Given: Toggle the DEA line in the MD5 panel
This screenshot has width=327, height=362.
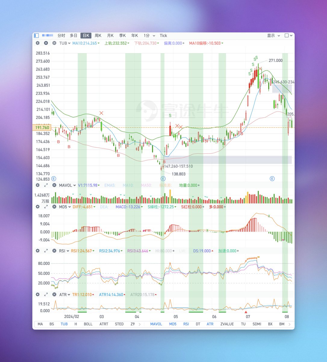Looking at the screenshot, I should tap(104, 207).
